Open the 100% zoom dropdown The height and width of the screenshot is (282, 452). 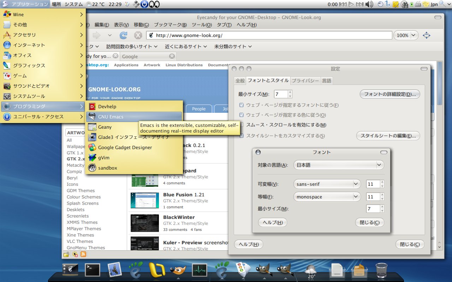(x=406, y=35)
